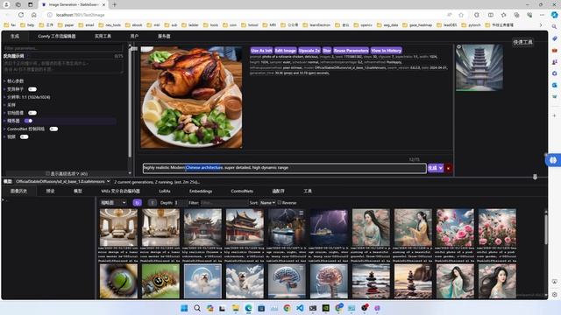Open the Sort Name dropdown
Viewport: 561px width, 315px height.
coord(267,202)
